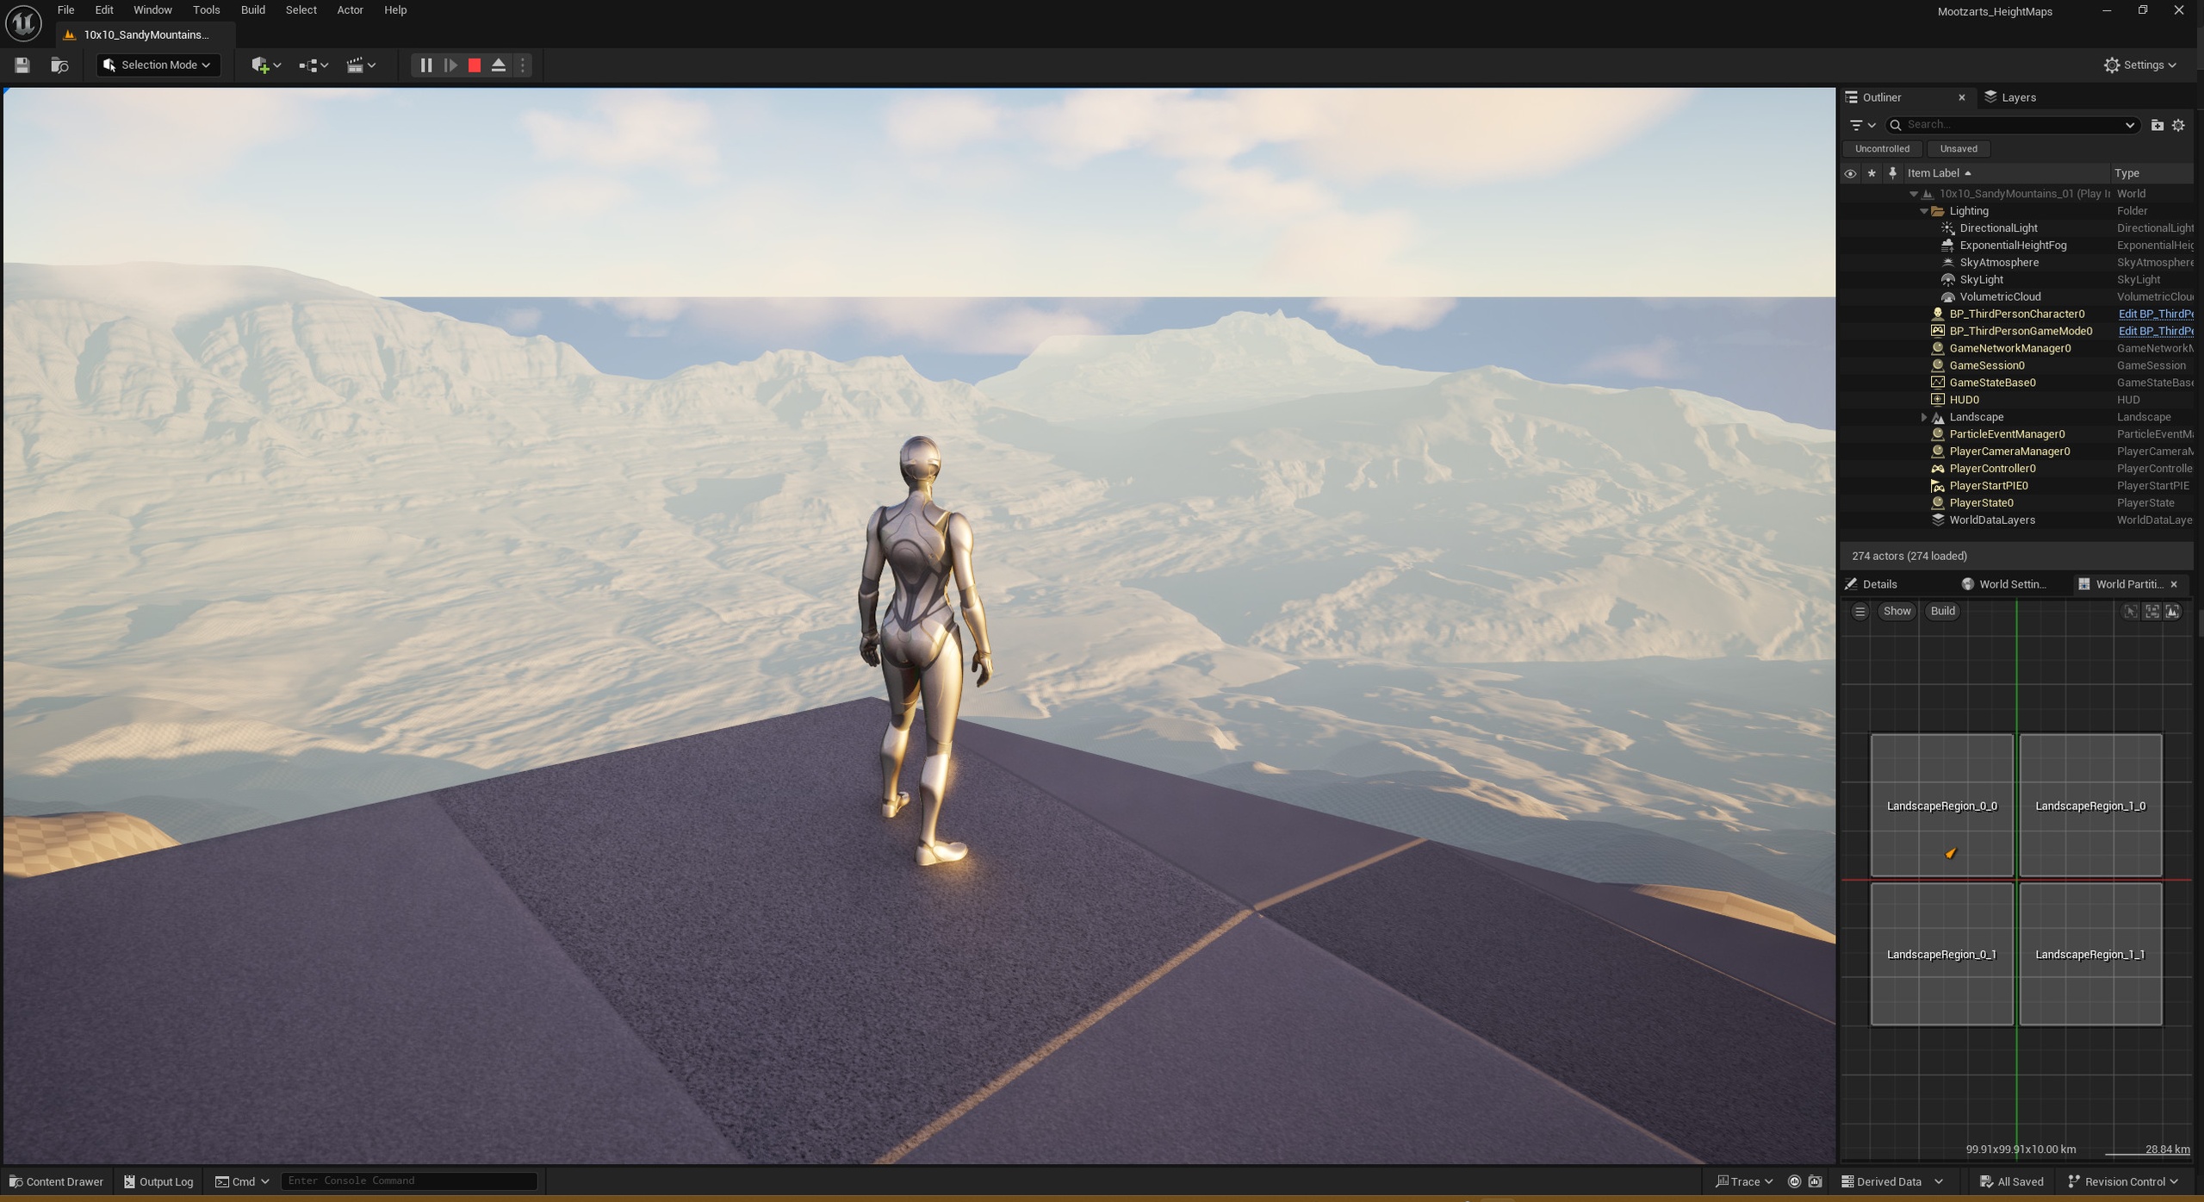Open the Browse content icon in toolbar
The image size is (2204, 1202).
tap(59, 65)
